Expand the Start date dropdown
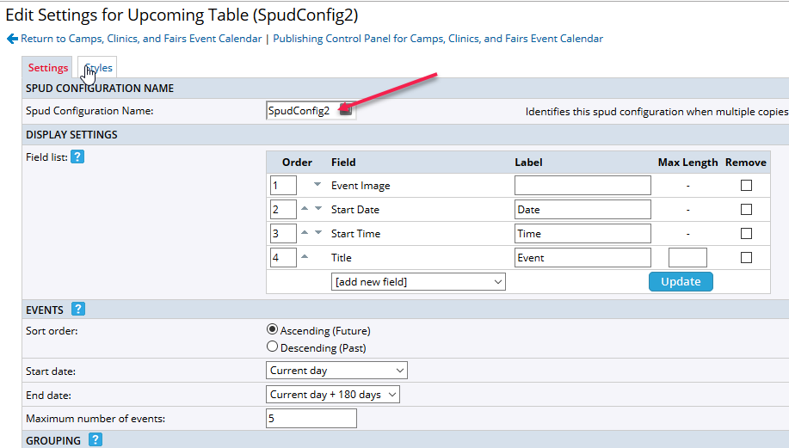 [x=337, y=371]
